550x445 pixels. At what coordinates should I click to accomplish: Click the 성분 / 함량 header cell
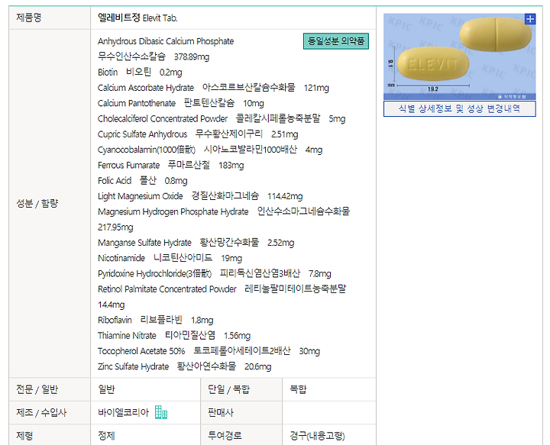point(50,204)
